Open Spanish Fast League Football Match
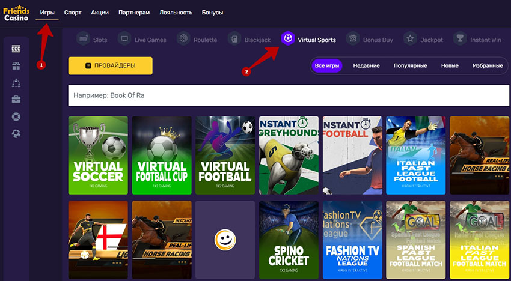The width and height of the screenshot is (511, 281). (x=416, y=240)
